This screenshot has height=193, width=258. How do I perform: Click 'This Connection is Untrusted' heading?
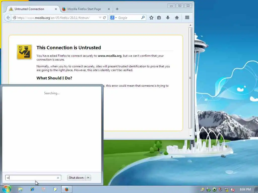(x=69, y=47)
